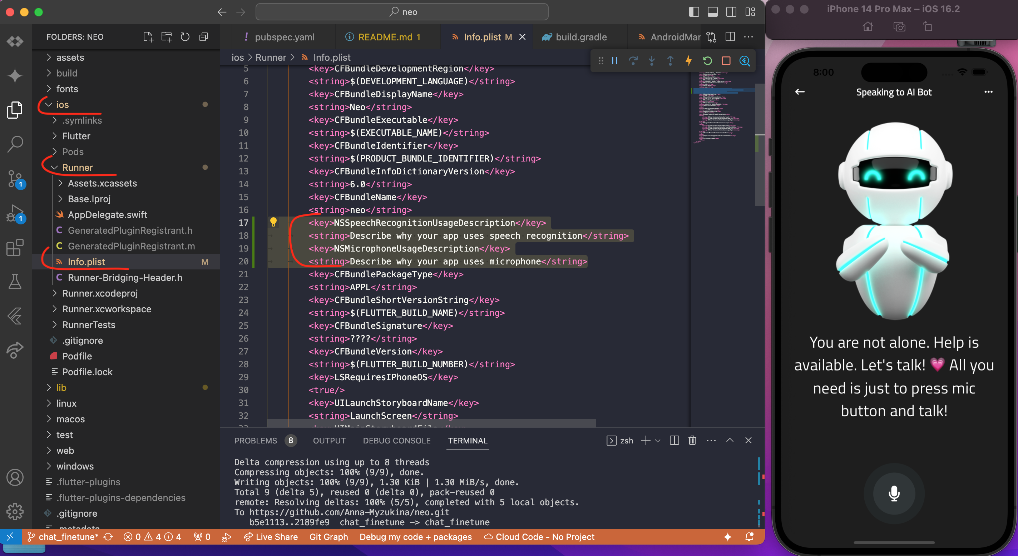Stop debugging with the red square
Image resolution: width=1018 pixels, height=556 pixels.
(x=726, y=61)
